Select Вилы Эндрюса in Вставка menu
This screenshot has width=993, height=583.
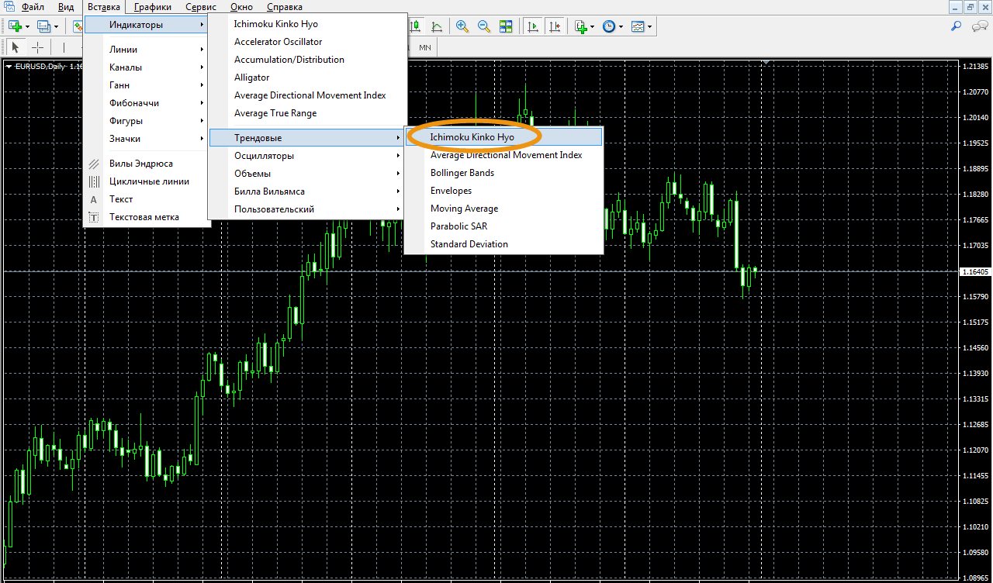(140, 164)
